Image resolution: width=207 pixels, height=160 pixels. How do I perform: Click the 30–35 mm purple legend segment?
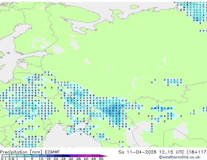click(73, 156)
